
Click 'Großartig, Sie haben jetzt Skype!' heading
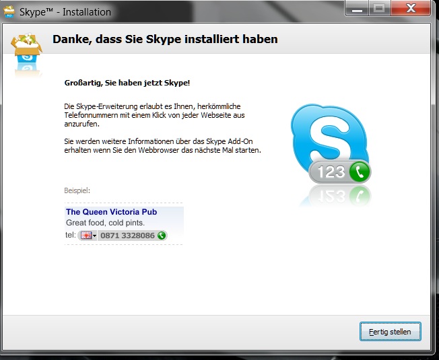(127, 83)
